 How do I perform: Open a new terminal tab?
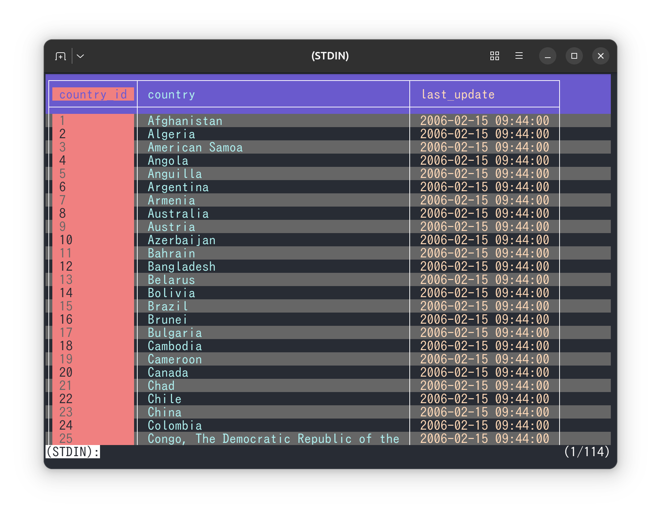61,56
